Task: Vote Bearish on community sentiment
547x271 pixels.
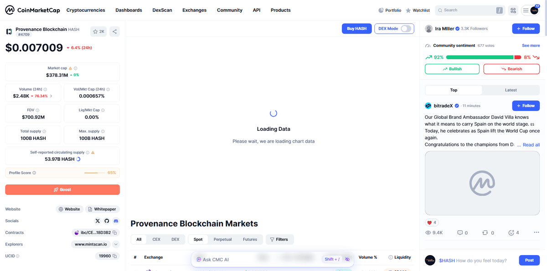Action: point(511,69)
